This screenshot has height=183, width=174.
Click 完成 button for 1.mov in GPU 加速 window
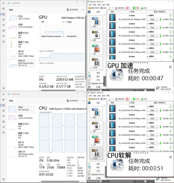tap(152, 19)
